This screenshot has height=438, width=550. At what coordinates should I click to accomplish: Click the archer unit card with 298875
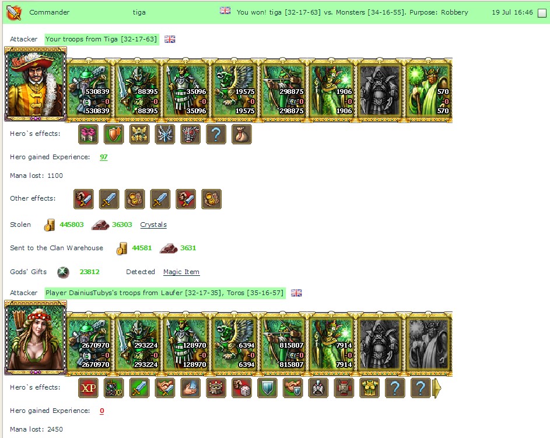click(283, 90)
